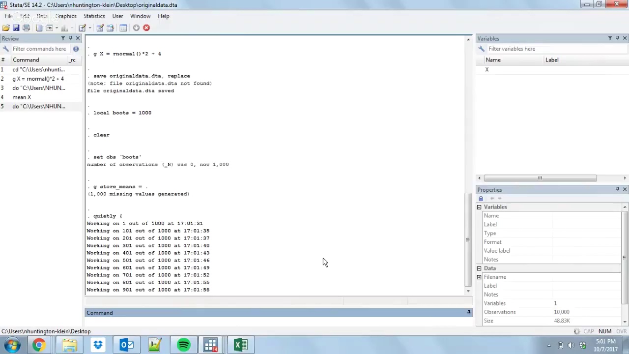629x354 pixels.
Task: Open the File menu
Action: (x=8, y=16)
